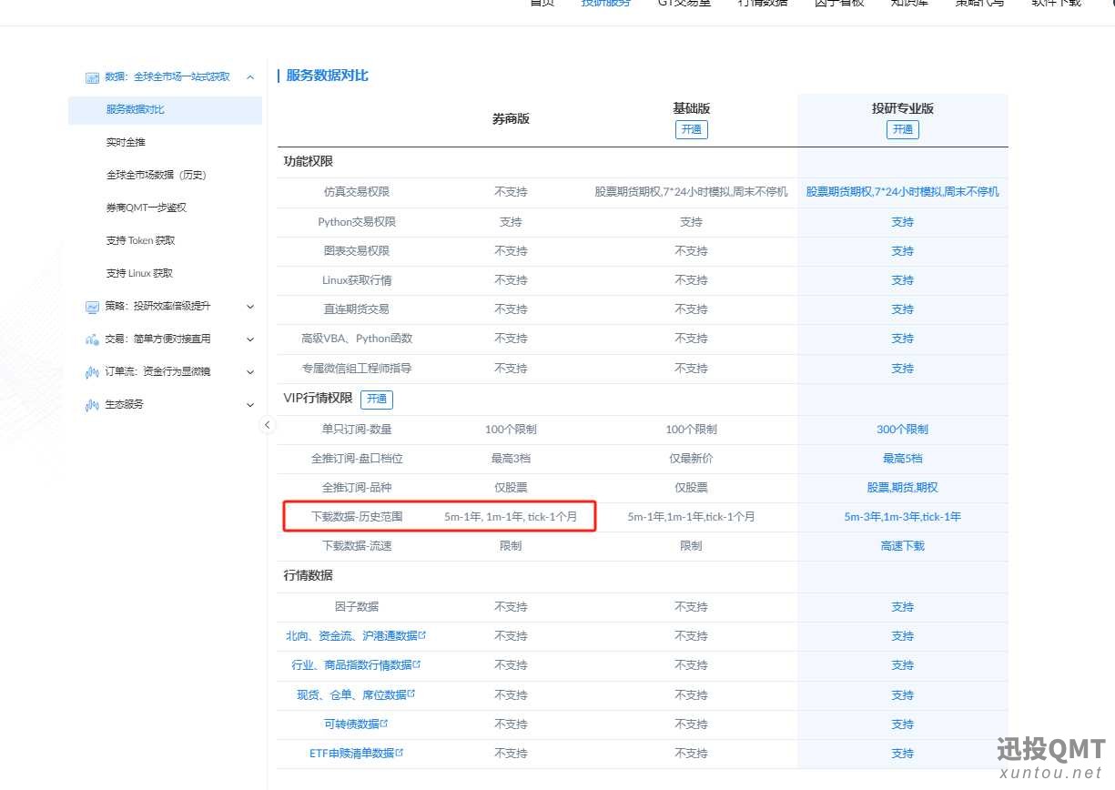Open the 可转债数据 link
The width and height of the screenshot is (1115, 790).
click(x=356, y=724)
